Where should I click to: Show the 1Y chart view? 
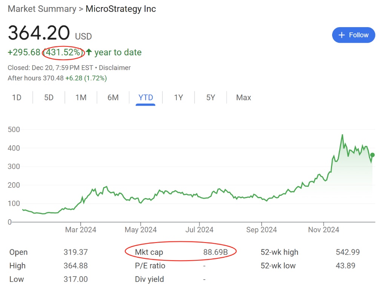[178, 98]
